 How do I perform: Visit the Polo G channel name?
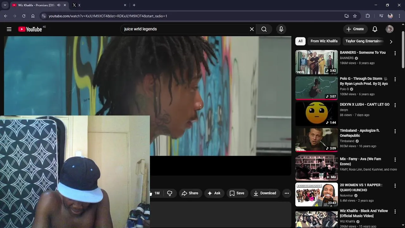pyautogui.click(x=344, y=89)
